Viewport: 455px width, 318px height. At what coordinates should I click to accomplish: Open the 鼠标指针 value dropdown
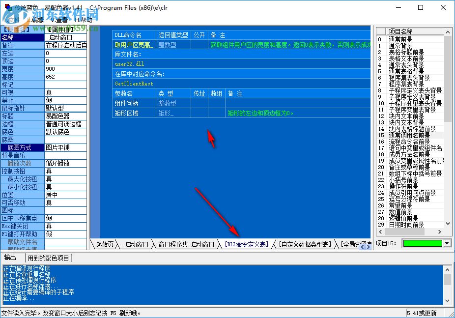pos(66,108)
